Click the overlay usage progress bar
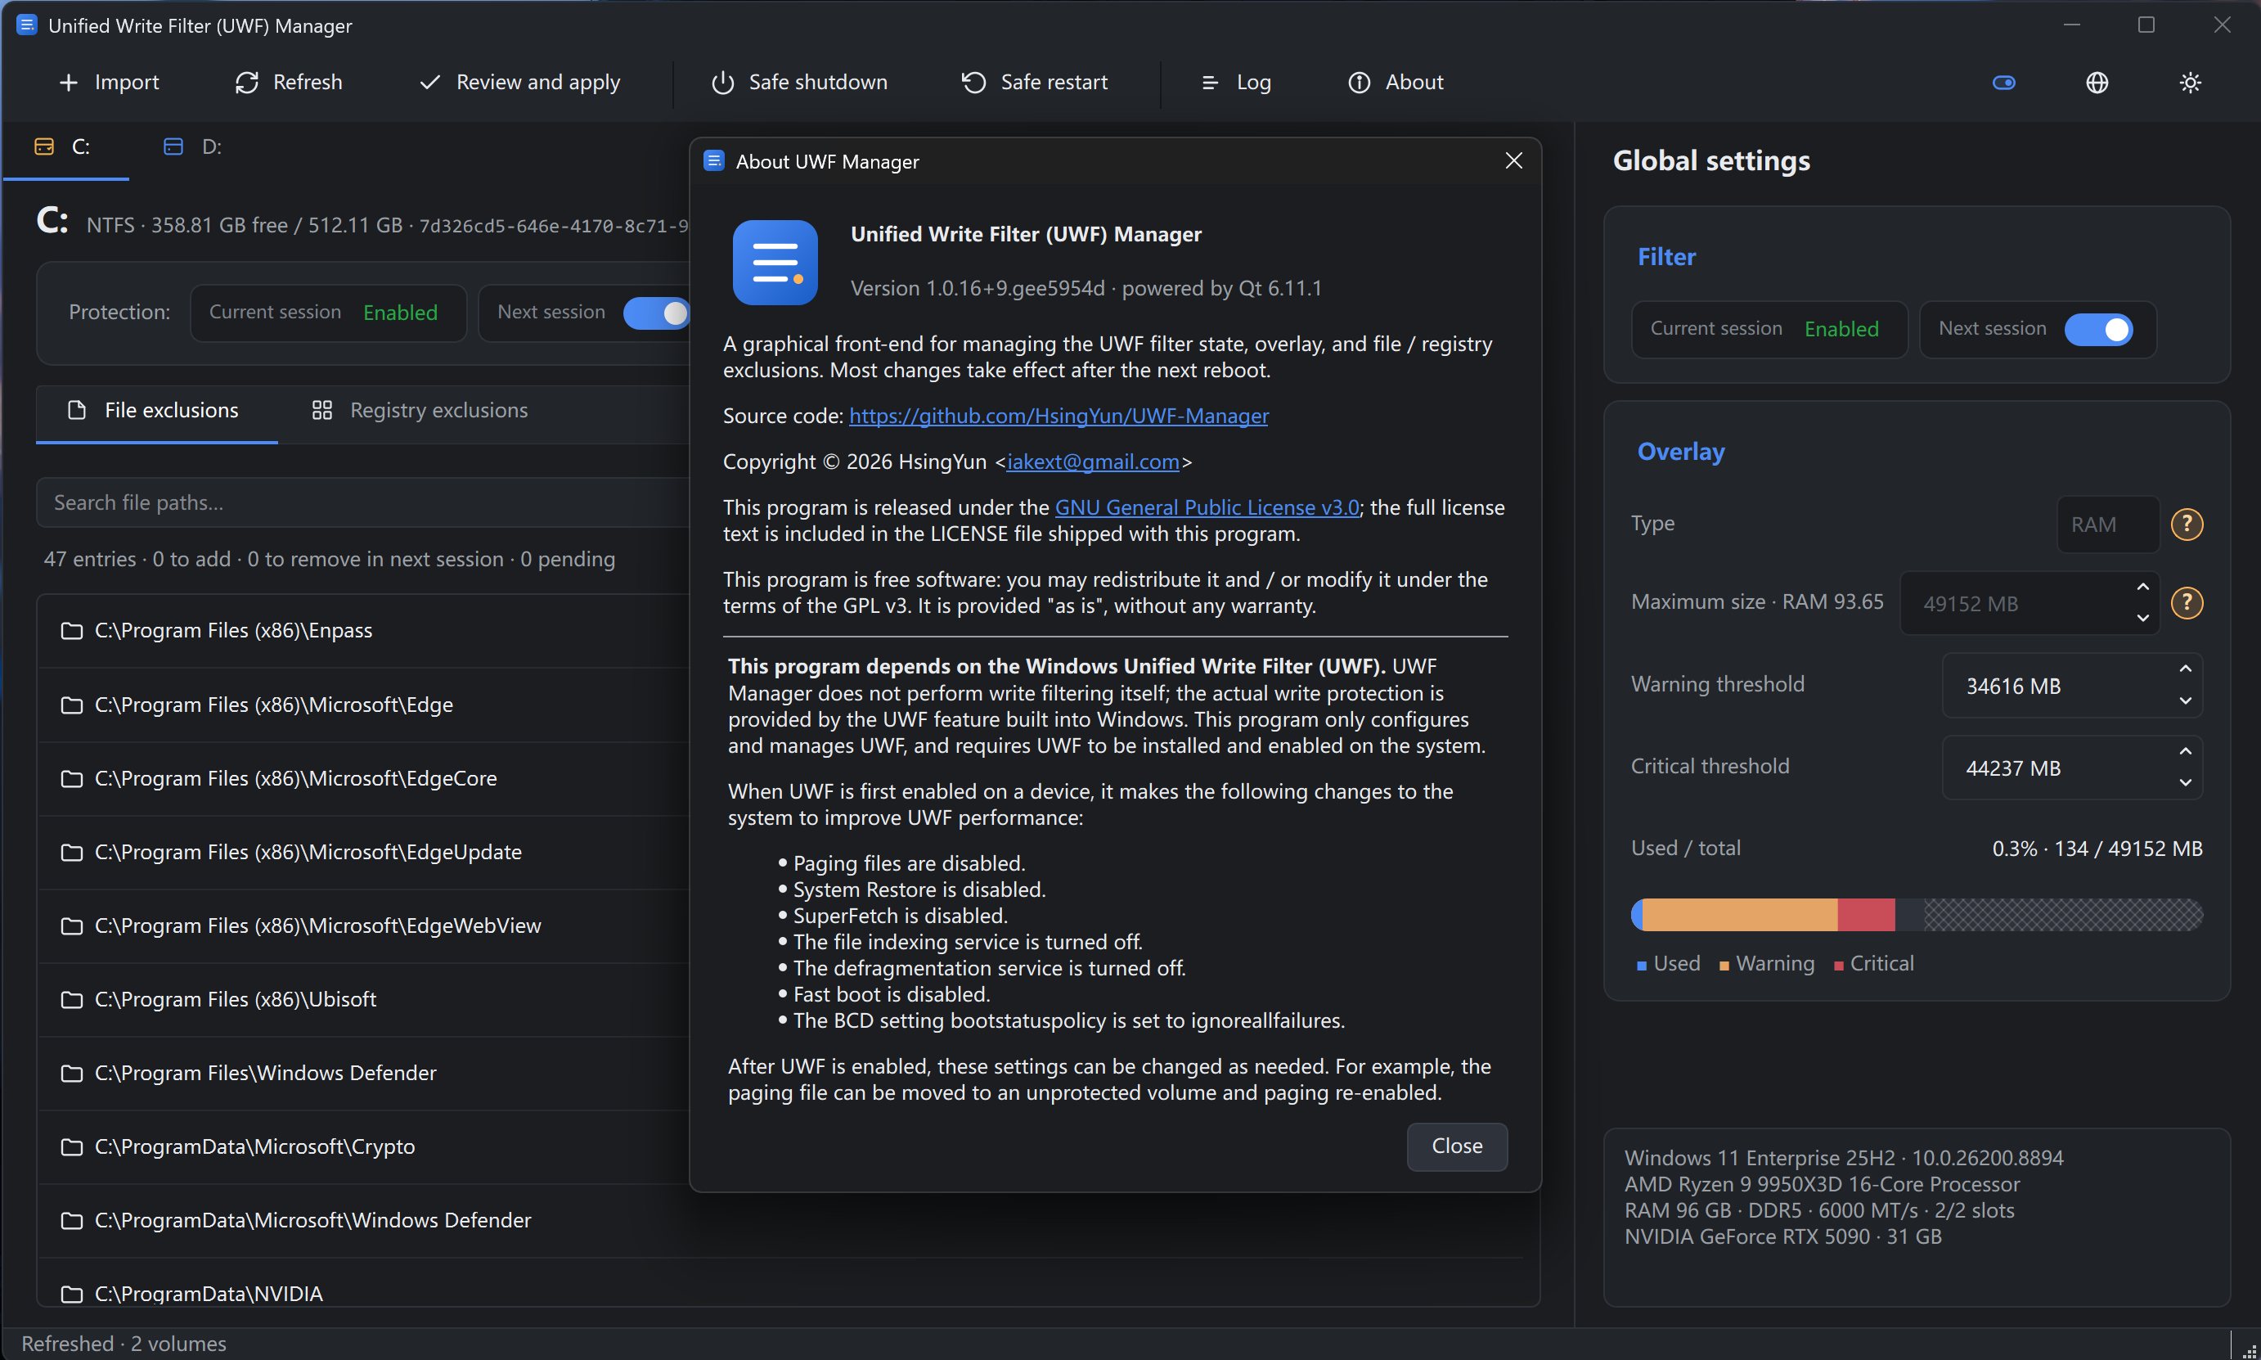Viewport: 2261px width, 1360px height. [1917, 916]
